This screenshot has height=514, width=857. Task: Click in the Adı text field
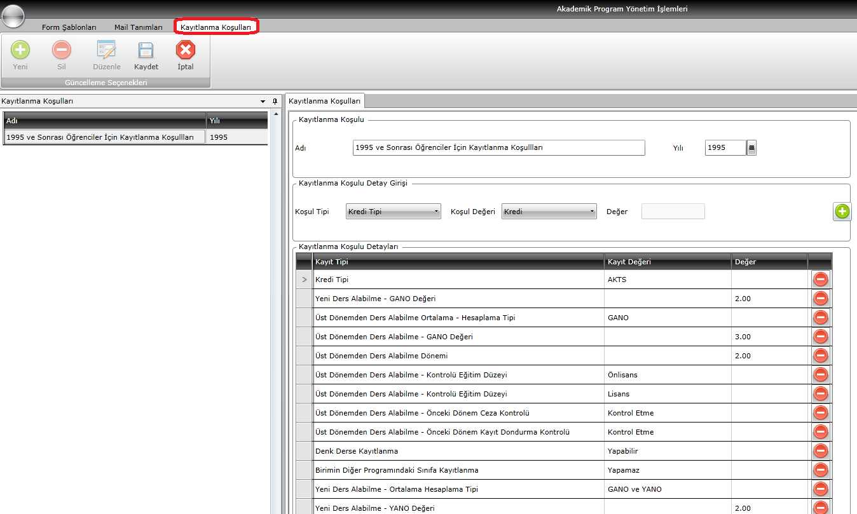tap(499, 147)
